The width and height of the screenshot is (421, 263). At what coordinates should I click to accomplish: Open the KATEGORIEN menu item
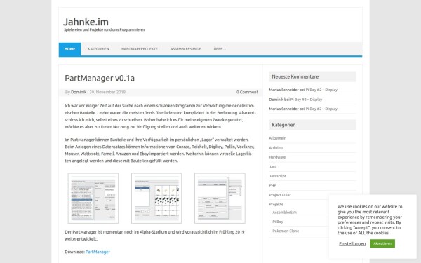[x=98, y=49]
